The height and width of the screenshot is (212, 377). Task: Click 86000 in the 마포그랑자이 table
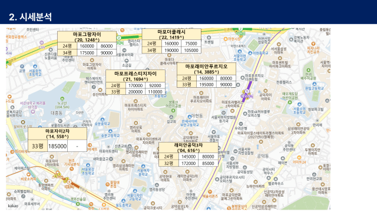click(107, 46)
